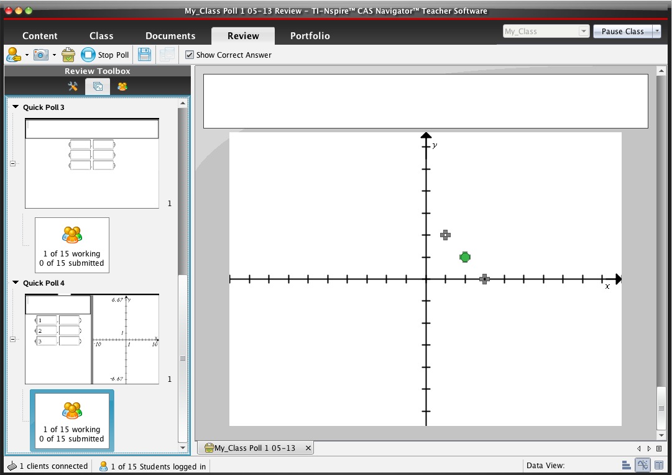The height and width of the screenshot is (475, 672).
Task: Select the Quick Poll 3 page thumbnail
Action: (91, 163)
